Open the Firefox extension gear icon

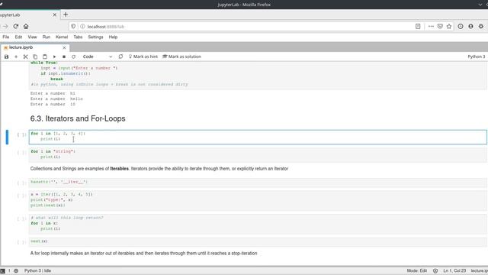click(481, 27)
